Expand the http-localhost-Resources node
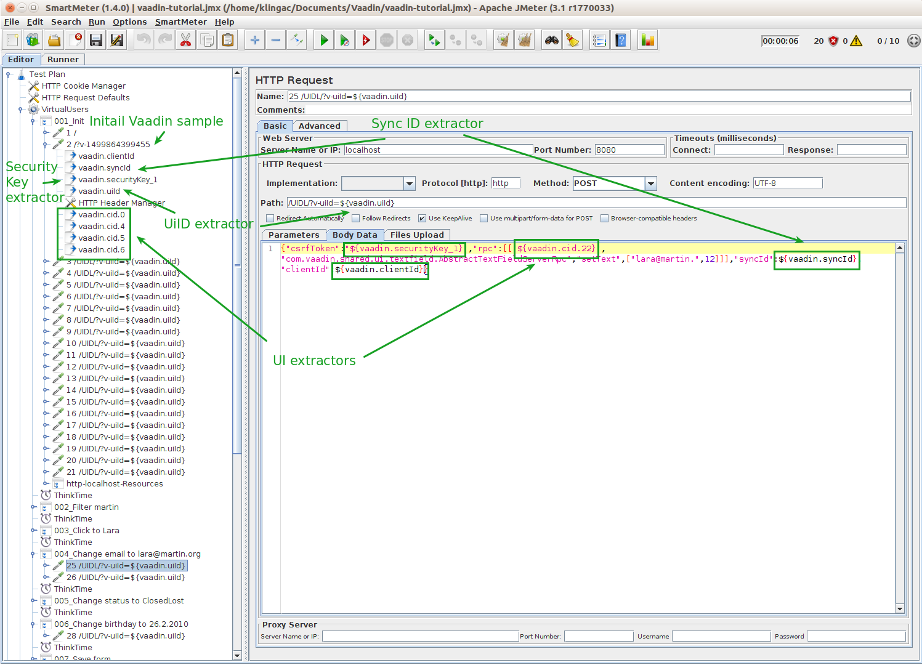Image resolution: width=922 pixels, height=665 pixels. click(x=46, y=484)
